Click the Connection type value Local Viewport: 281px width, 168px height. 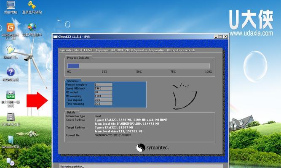coord(98,116)
